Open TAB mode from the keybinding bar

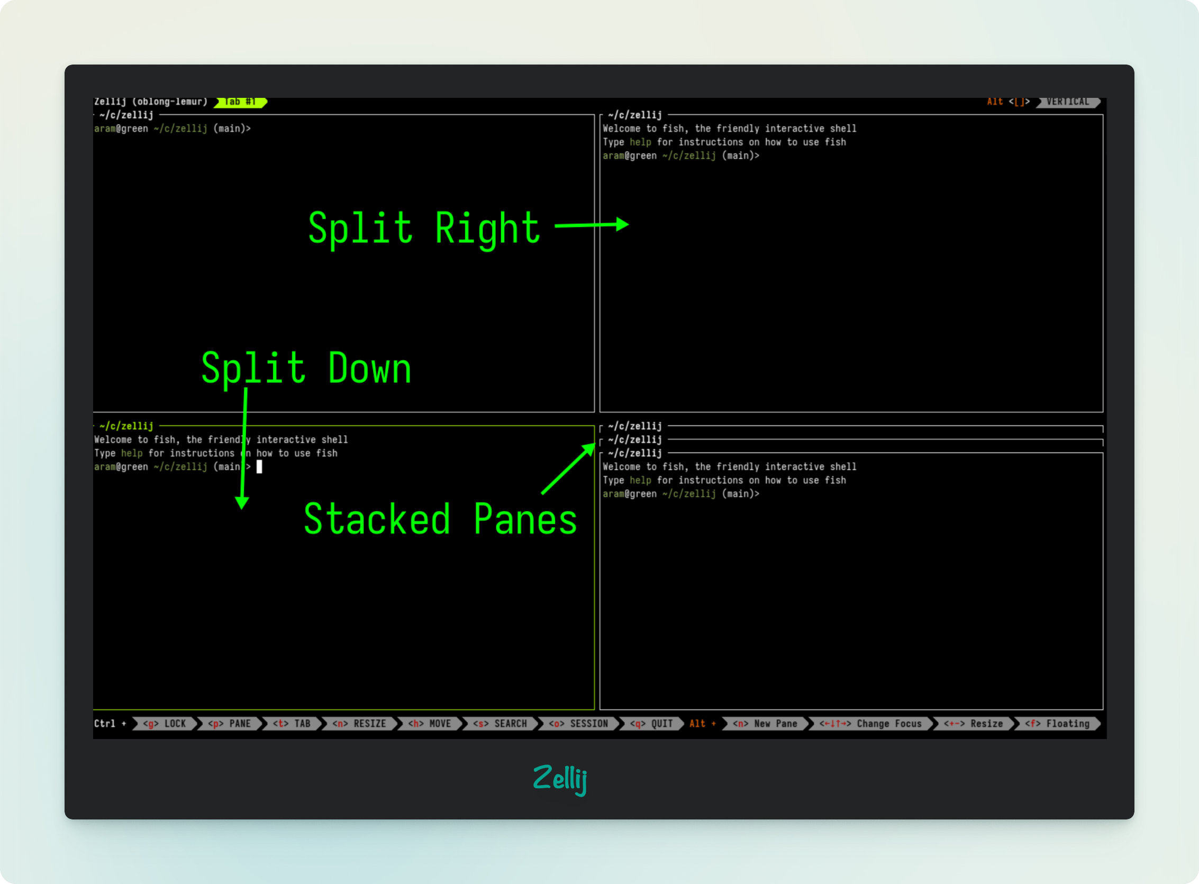click(x=292, y=724)
